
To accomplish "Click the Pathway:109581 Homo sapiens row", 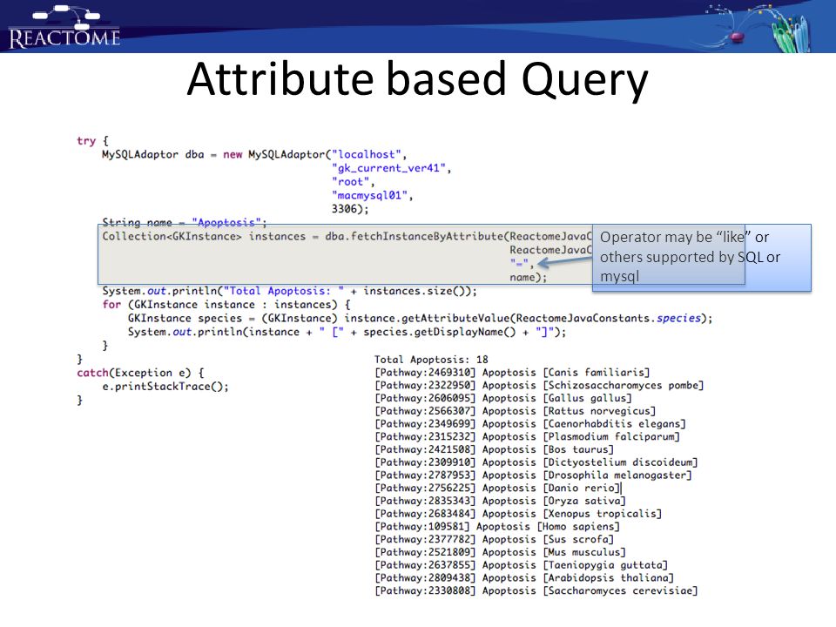I will tap(497, 526).
